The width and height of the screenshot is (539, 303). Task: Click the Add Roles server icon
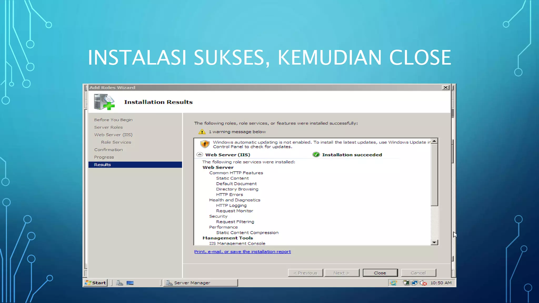tap(104, 102)
